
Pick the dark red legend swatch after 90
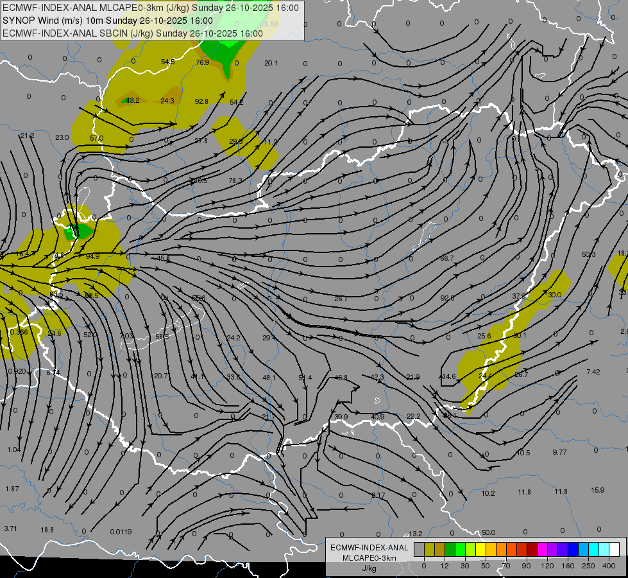pyautogui.click(x=532, y=549)
